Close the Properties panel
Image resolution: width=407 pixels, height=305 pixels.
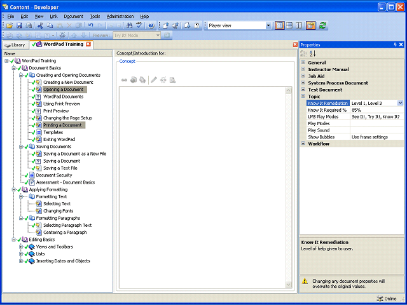coord(401,45)
